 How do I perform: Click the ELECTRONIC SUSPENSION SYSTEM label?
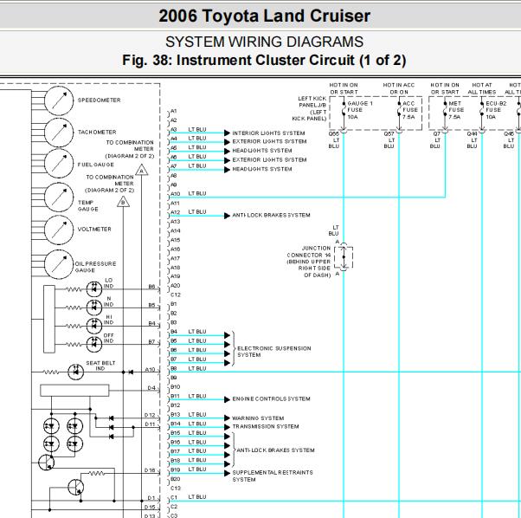pyautogui.click(x=274, y=352)
